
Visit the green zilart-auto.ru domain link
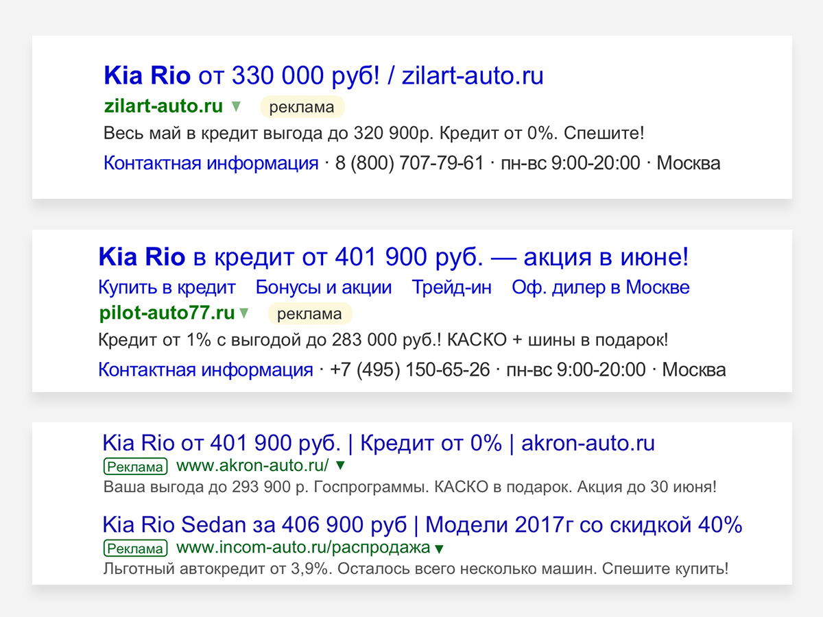pos(163,106)
